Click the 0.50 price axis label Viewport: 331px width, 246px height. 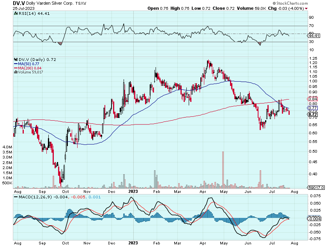313,152
